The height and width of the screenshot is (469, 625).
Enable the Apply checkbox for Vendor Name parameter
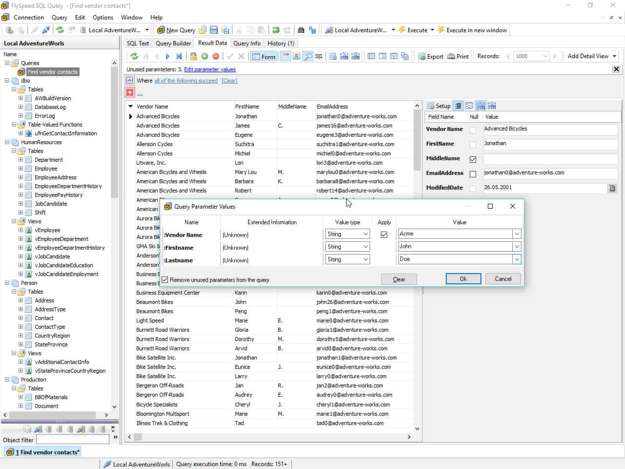pos(384,234)
